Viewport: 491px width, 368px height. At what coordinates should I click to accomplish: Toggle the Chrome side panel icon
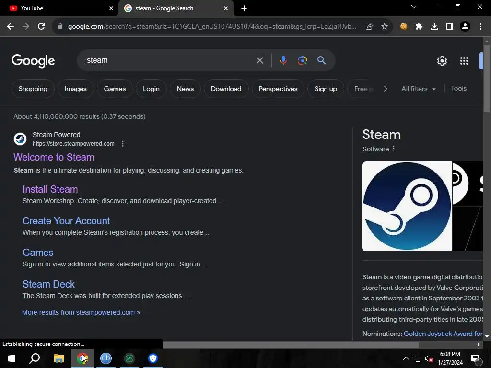450,27
